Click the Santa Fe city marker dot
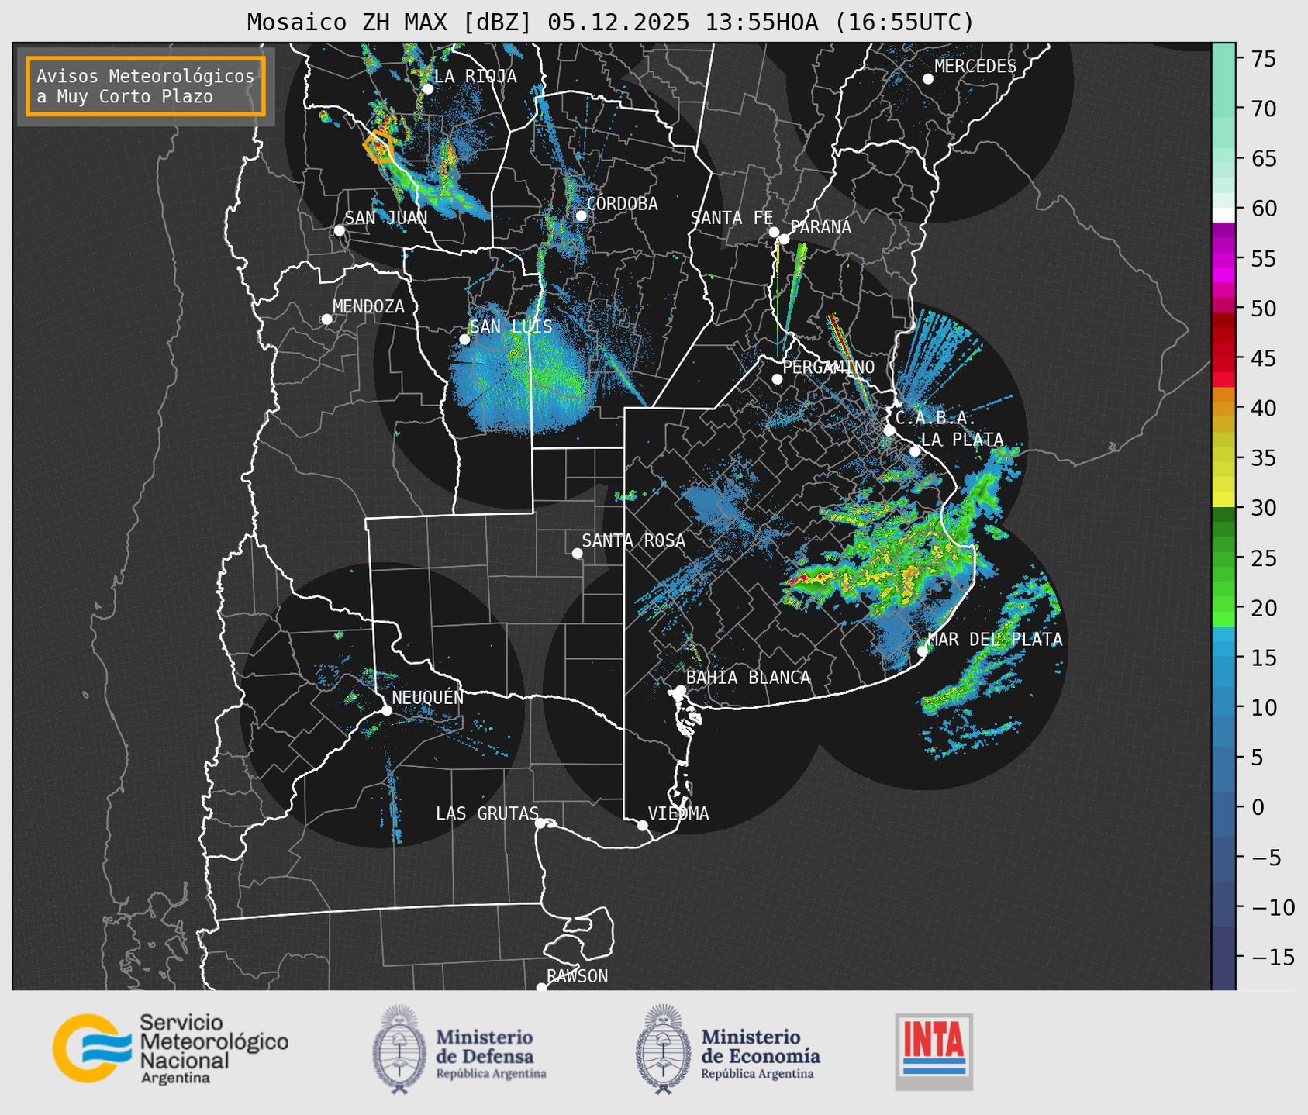The image size is (1308, 1115). pyautogui.click(x=774, y=233)
